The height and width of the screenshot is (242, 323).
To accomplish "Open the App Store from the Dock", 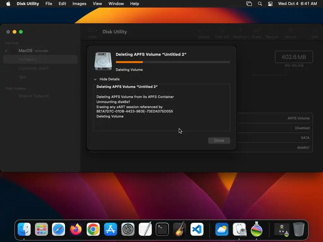I will point(110,229).
